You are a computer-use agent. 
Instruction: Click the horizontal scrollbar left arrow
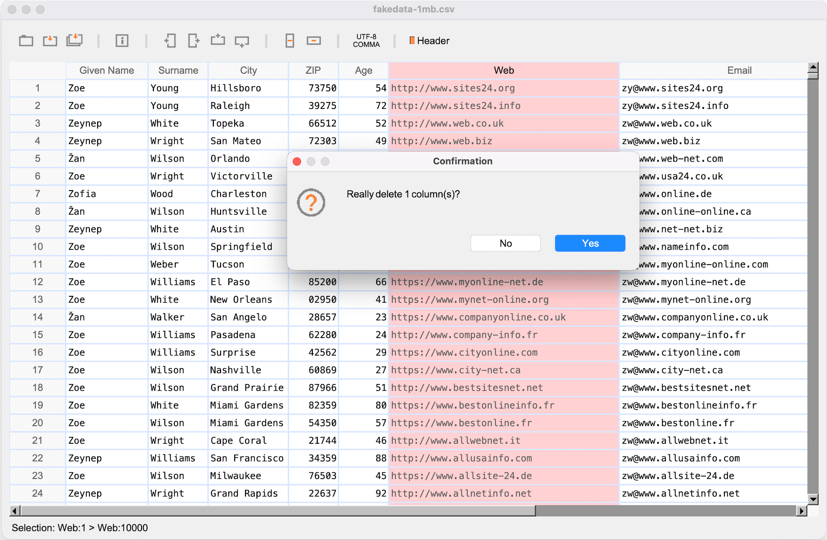15,511
